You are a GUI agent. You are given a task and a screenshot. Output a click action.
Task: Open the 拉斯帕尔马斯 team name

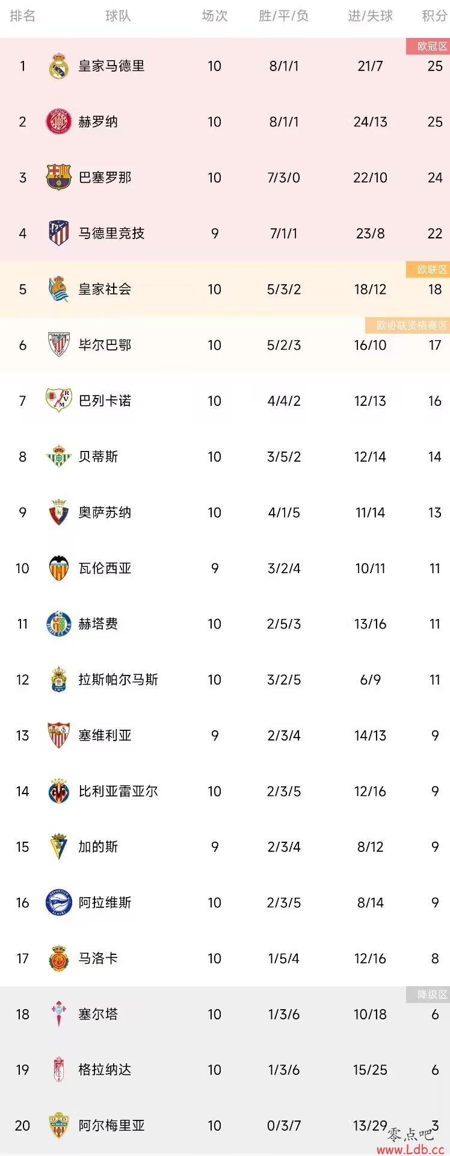point(119,680)
